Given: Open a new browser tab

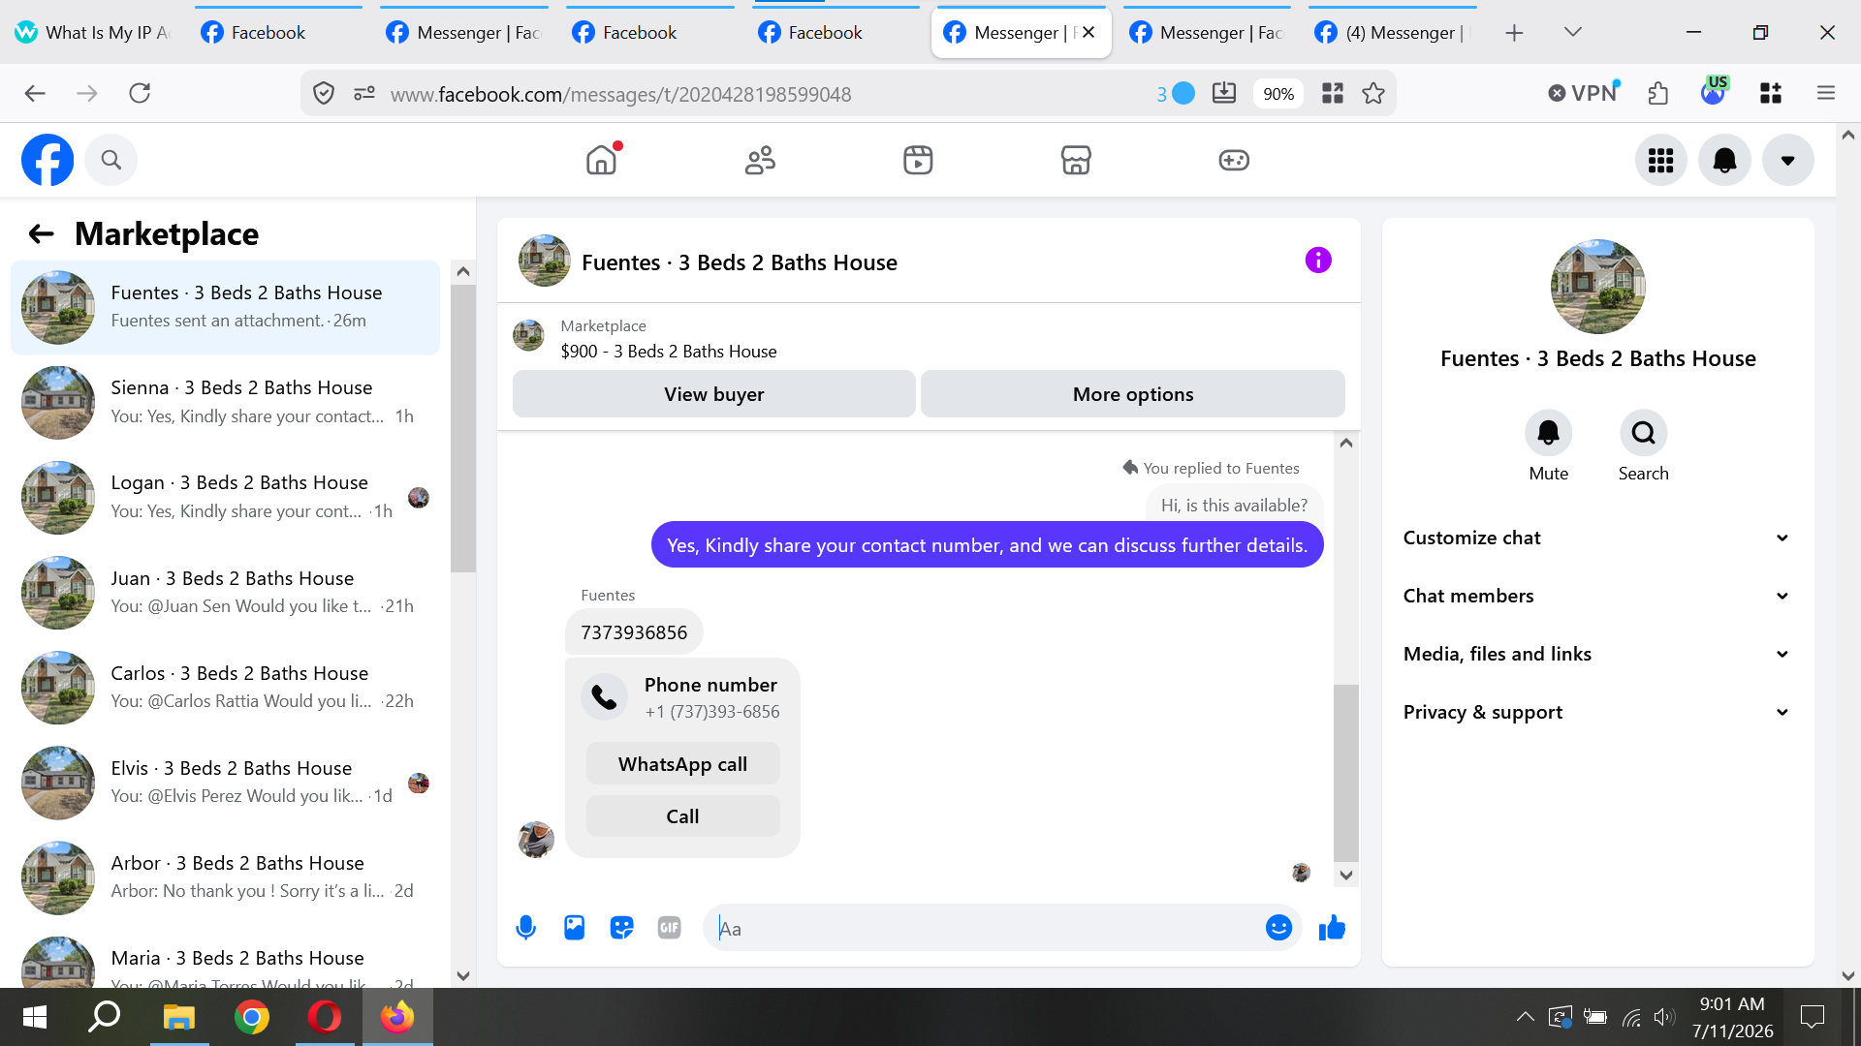Looking at the screenshot, I should coord(1514,33).
